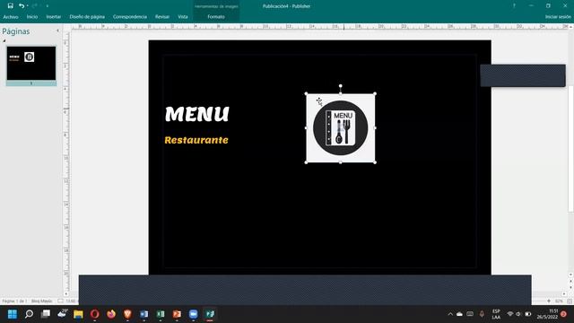
Task: Click the Página 1 de 1 status indicator
Action: coord(14,301)
